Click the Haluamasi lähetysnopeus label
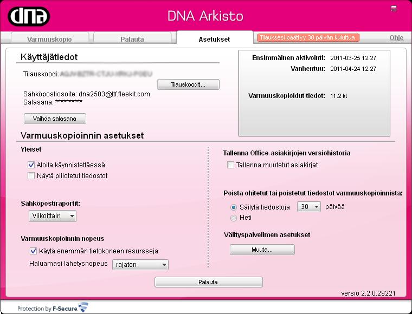 pyautogui.click(x=68, y=263)
